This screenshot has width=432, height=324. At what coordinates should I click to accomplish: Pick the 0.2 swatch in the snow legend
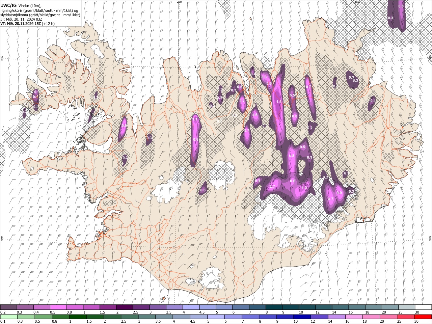pos(8,307)
